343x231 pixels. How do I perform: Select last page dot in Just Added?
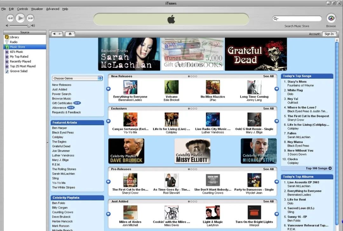(x=196, y=201)
